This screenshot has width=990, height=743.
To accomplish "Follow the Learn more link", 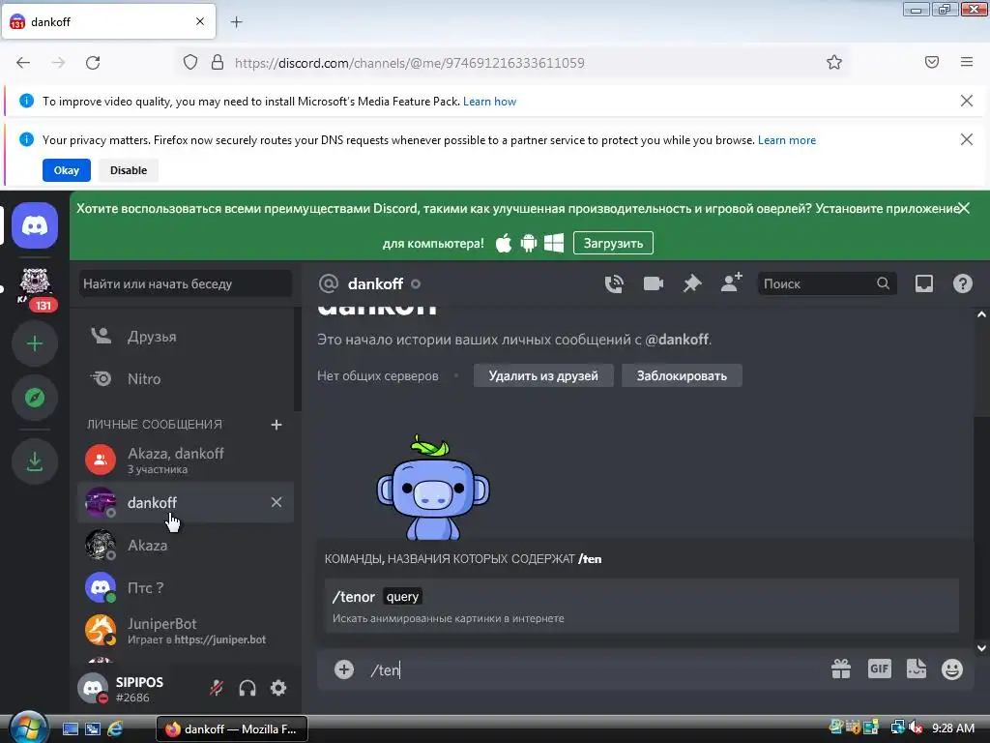I will pos(787,140).
